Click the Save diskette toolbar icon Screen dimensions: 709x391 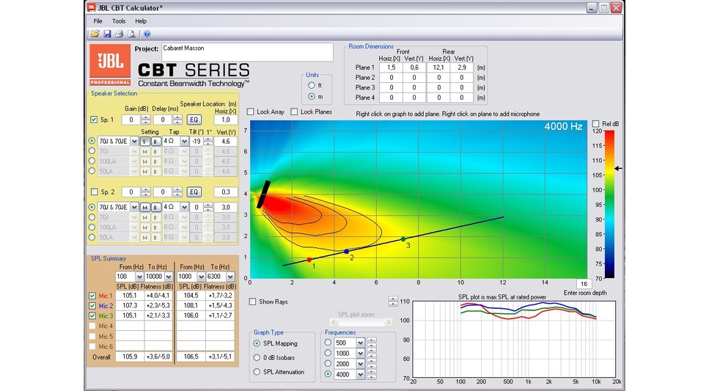[x=107, y=34]
